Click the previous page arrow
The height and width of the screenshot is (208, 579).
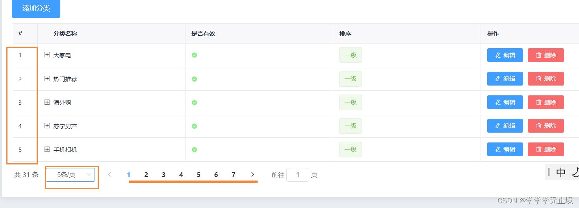click(110, 175)
